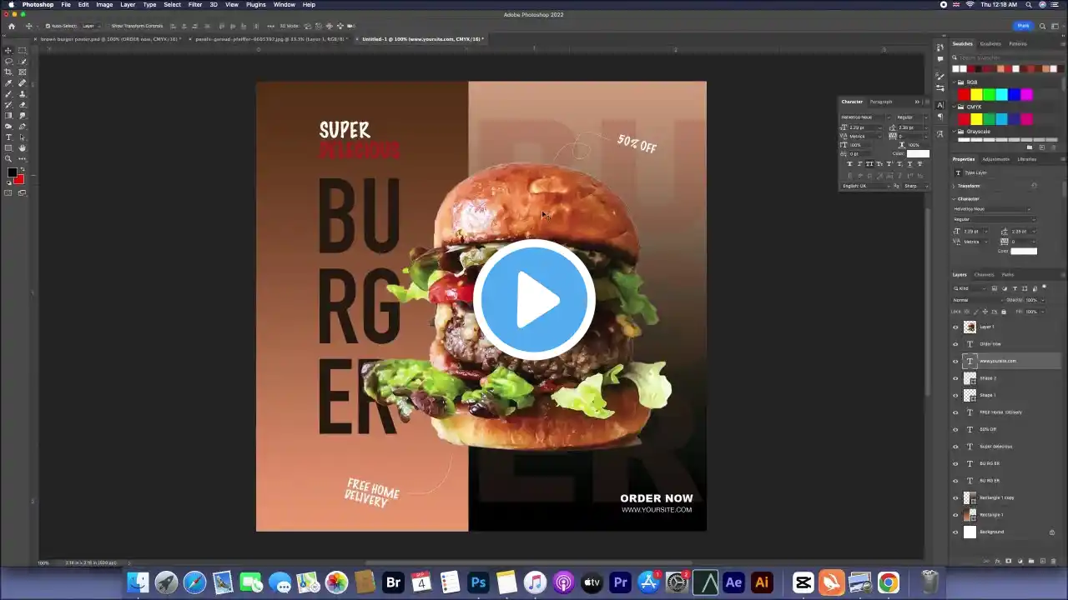
Task: Click the Home icon in options bar
Action: coord(12,26)
